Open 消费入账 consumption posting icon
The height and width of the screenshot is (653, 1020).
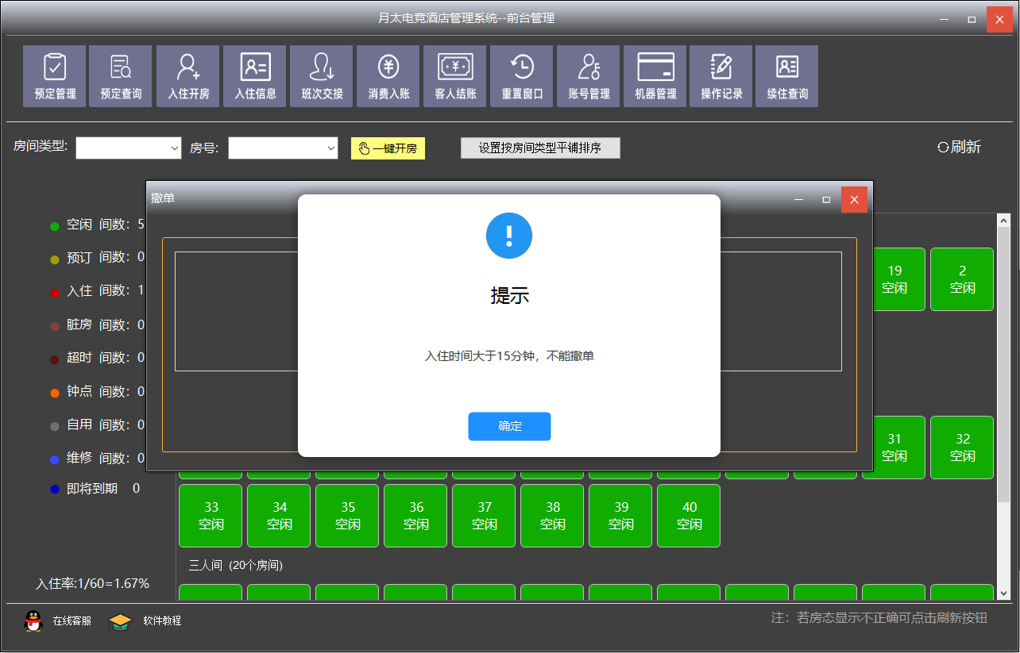388,76
